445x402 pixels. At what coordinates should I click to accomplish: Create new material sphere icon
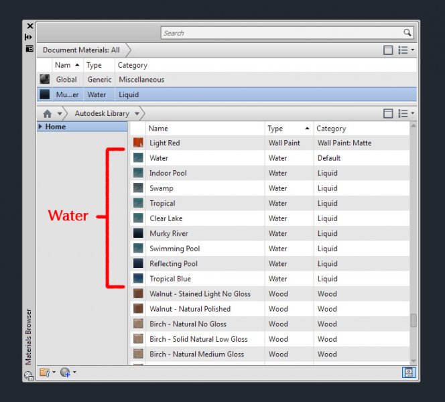(x=65, y=373)
